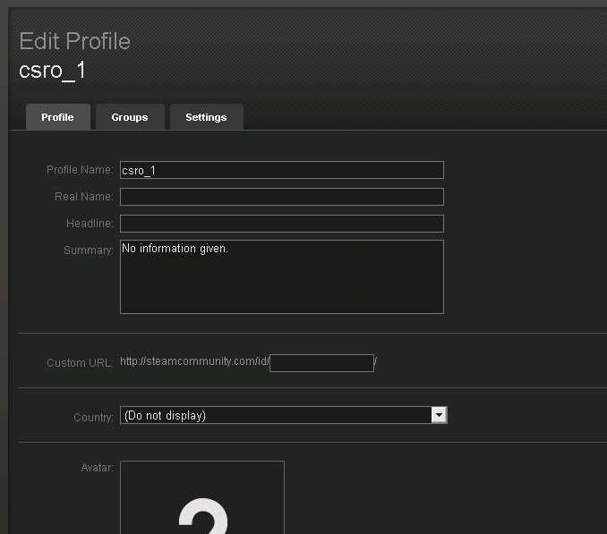Click the 'http://steamcommunity.com/id/' URL text
Image resolution: width=607 pixels, height=534 pixels.
click(194, 361)
